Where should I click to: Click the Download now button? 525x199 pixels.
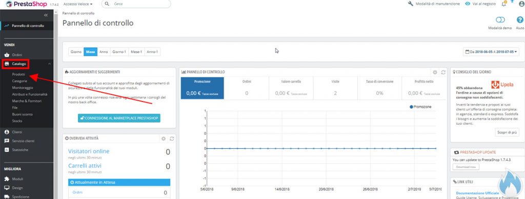pyautogui.click(x=466, y=167)
